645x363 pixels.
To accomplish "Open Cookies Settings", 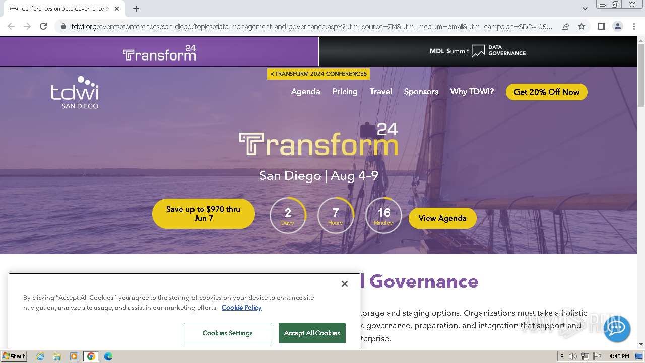I will (228, 333).
